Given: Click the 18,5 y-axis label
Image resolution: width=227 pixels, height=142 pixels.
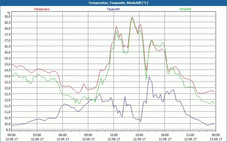Looking at the screenshot, I should tap(7, 22).
